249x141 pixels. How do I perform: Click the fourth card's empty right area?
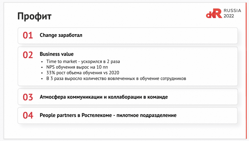point(211,115)
